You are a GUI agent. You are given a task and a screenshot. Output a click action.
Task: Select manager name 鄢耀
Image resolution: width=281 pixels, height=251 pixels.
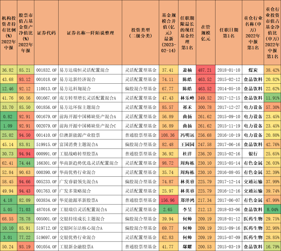point(187,247)
